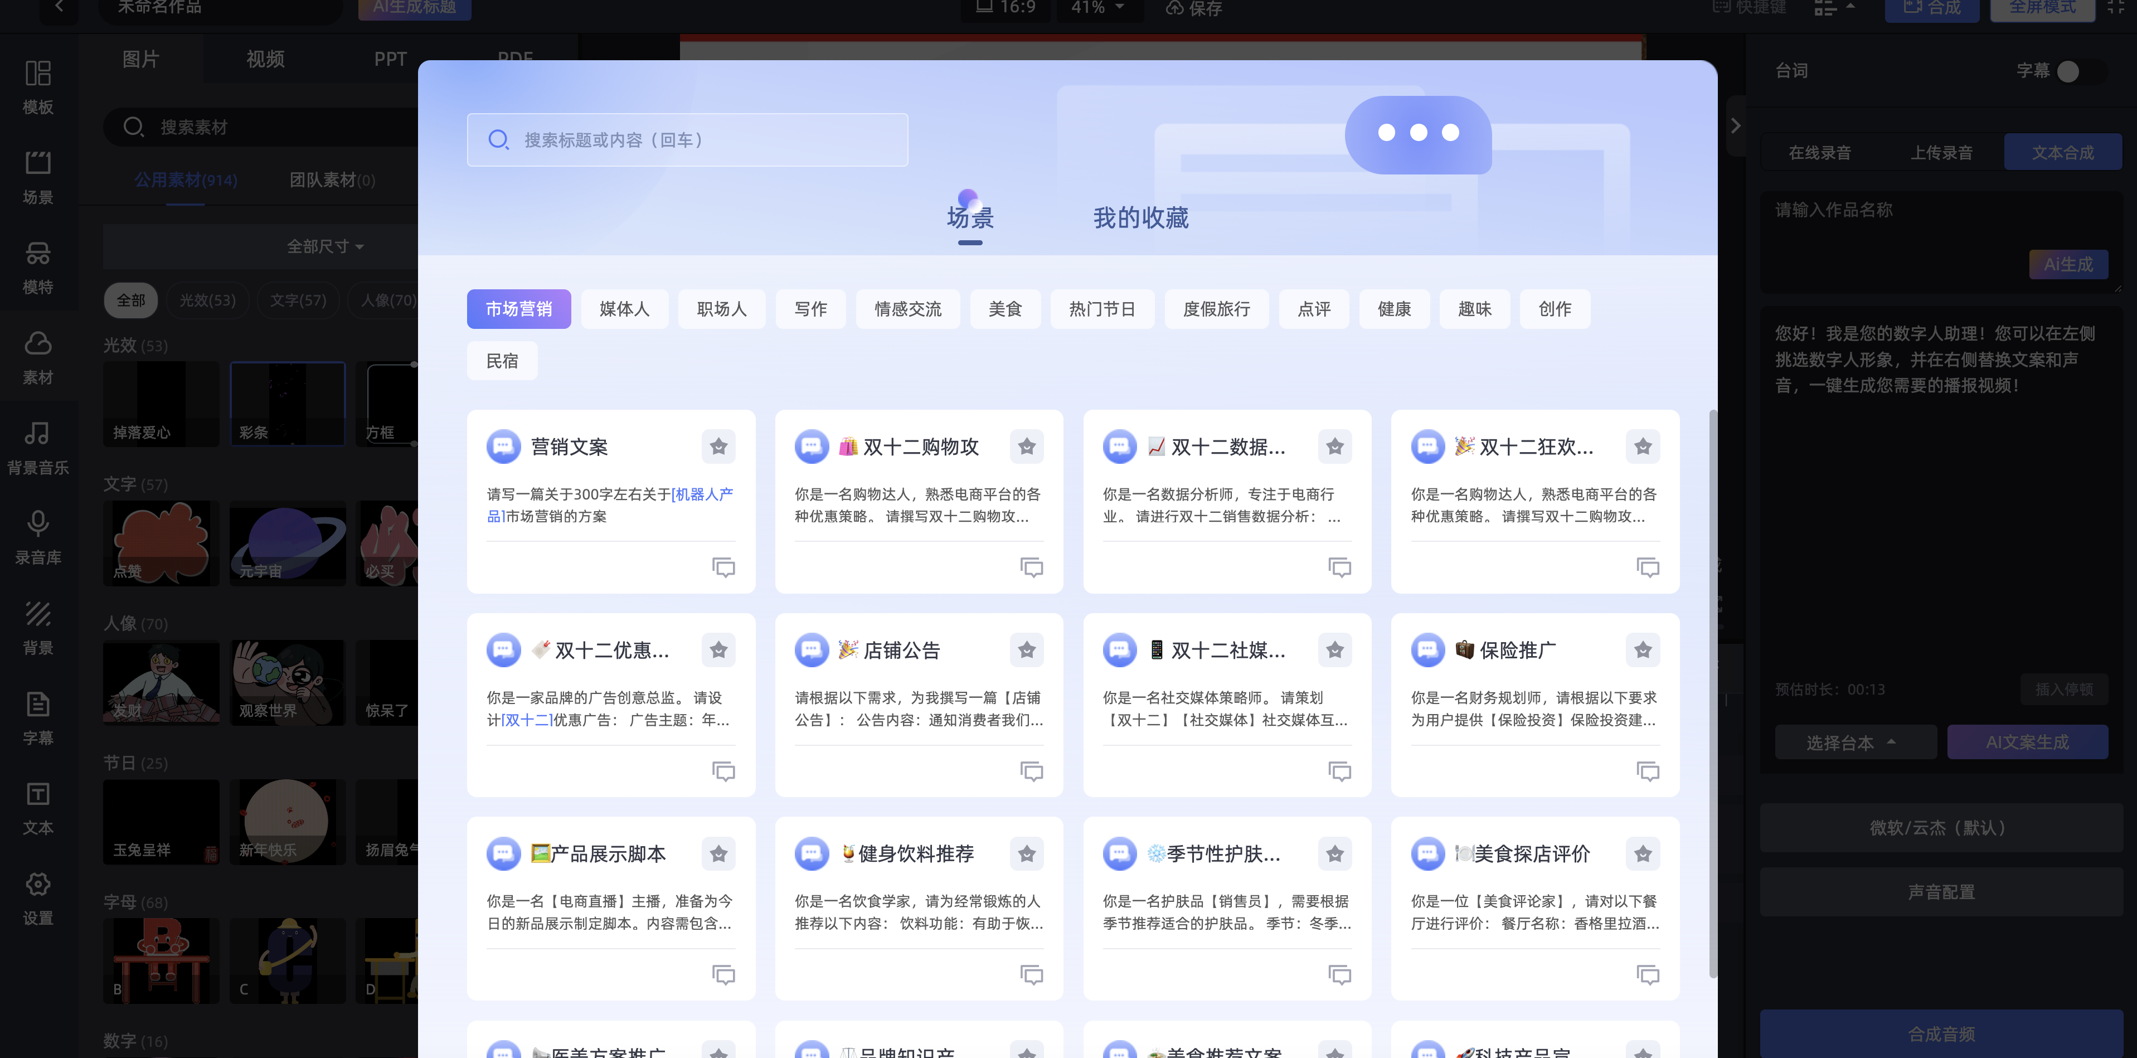
Task: Expand the right panel collapse arrow
Action: pos(1735,126)
